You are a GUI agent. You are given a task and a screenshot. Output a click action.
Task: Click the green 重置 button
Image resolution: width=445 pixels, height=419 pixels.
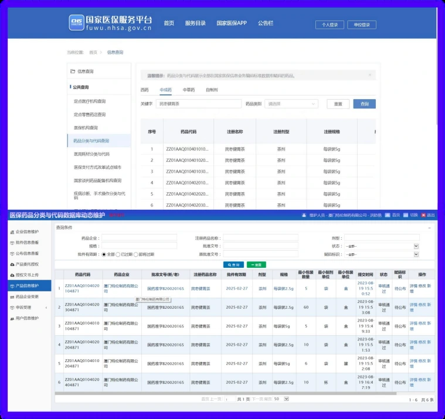point(256,265)
